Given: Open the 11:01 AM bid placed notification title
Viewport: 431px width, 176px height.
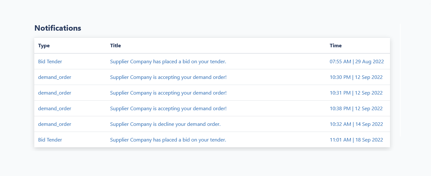Looking at the screenshot, I should (168, 140).
